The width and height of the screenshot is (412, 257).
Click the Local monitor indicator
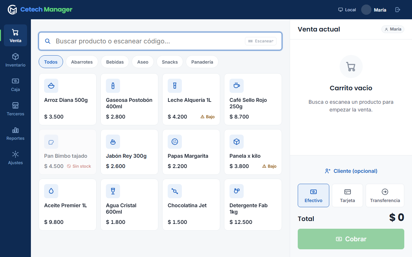click(347, 10)
